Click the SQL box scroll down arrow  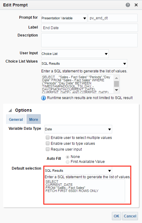coord(116,90)
